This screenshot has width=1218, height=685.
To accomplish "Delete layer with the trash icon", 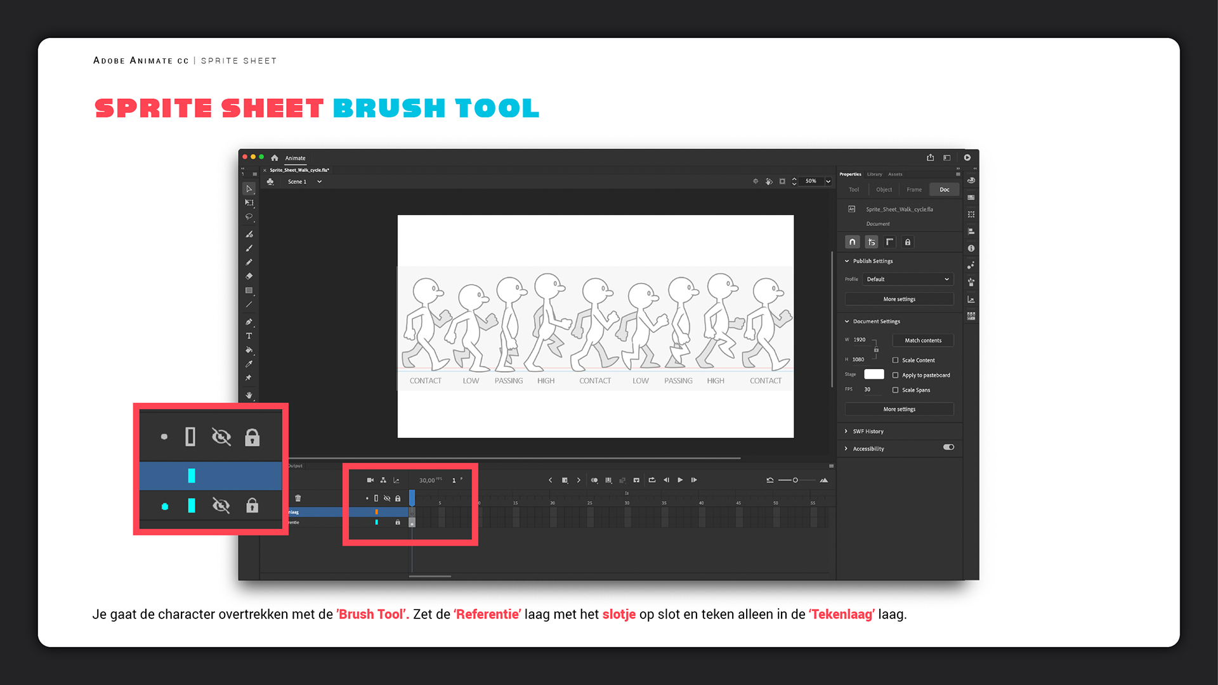I will click(298, 498).
